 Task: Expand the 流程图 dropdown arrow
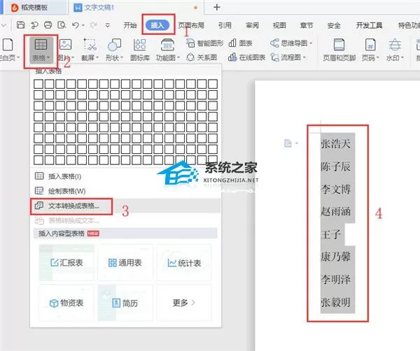point(304,57)
